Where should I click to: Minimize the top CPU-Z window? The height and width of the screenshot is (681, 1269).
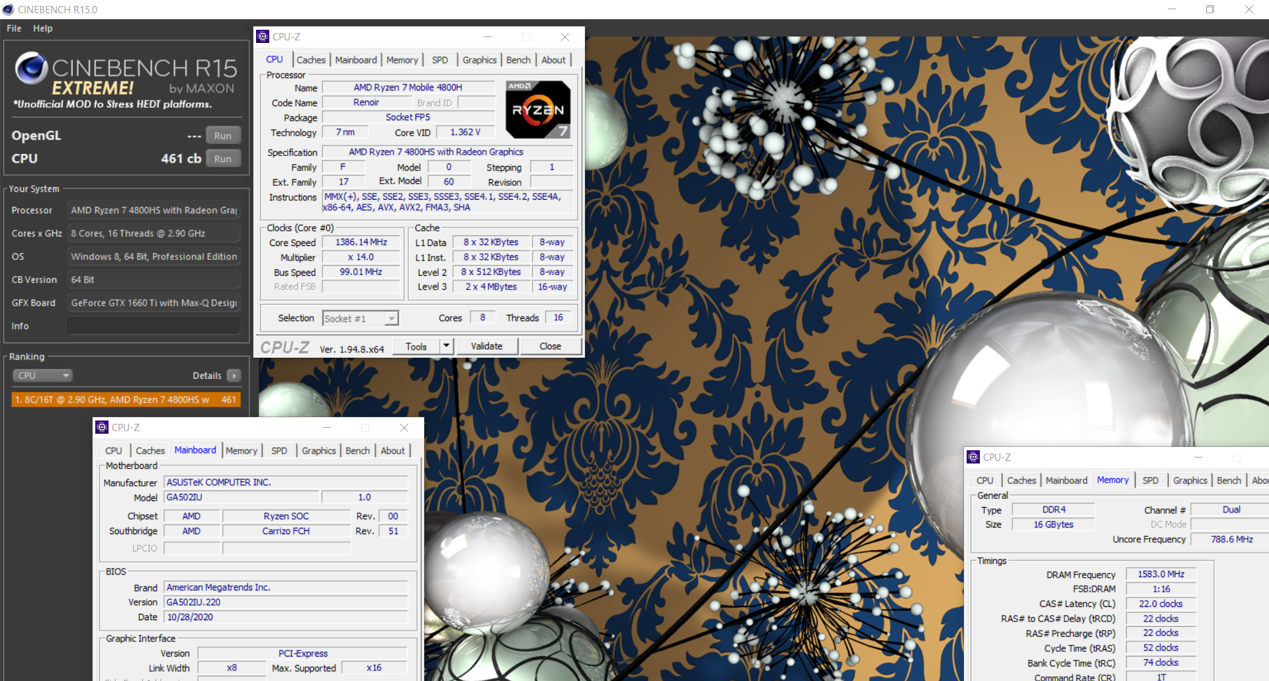tap(488, 36)
